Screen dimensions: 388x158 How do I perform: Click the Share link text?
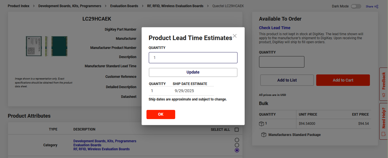click(x=369, y=7)
